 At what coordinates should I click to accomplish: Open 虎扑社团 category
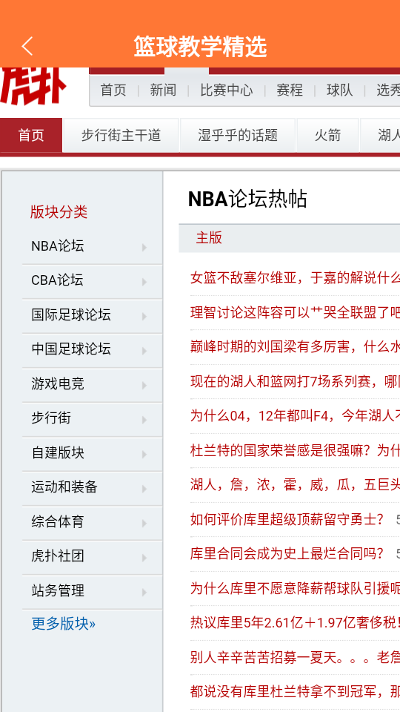pos(58,556)
